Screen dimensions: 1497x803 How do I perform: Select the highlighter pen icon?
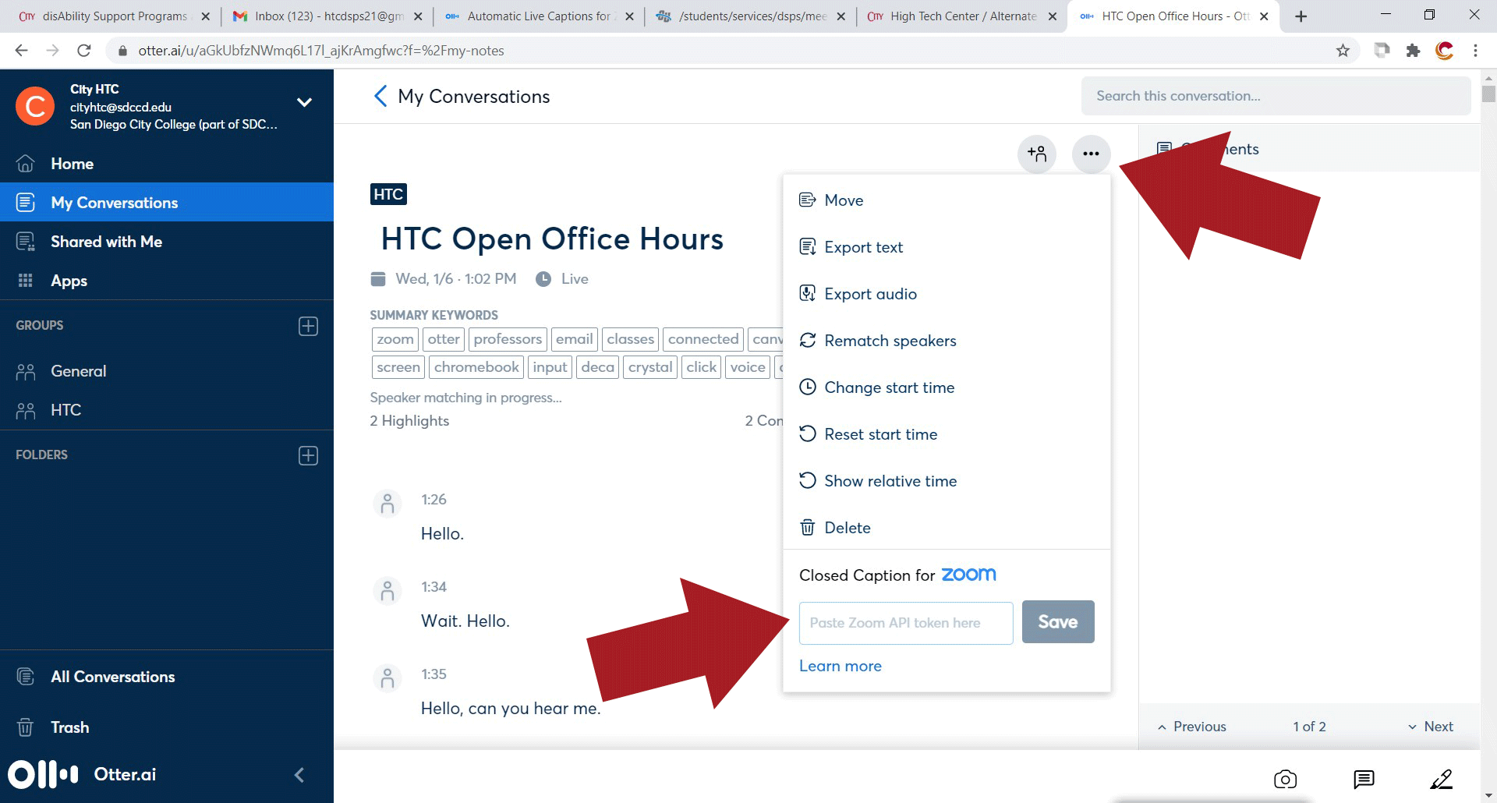coord(1441,779)
